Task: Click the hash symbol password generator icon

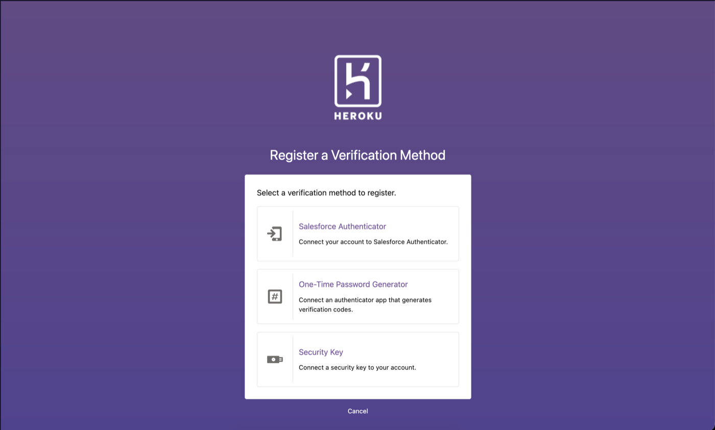Action: [x=275, y=296]
